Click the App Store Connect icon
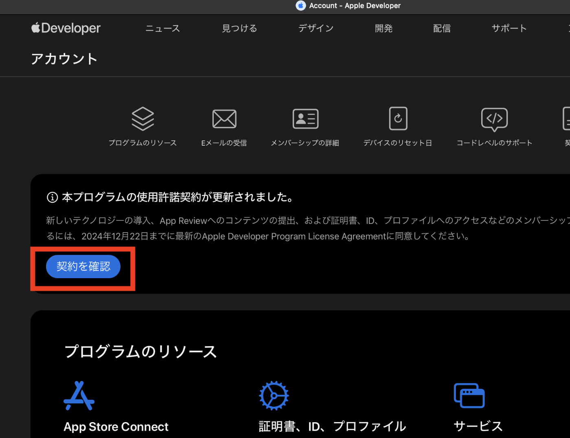 [79, 396]
